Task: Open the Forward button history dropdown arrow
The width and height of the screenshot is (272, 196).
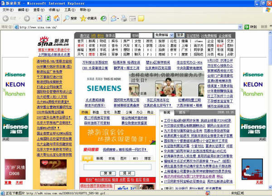Action: tap(33, 18)
